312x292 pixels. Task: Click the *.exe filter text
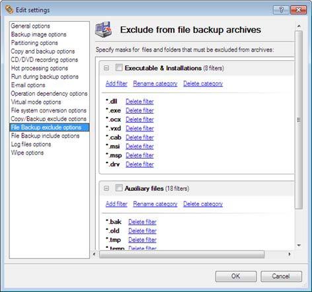tap(113, 110)
